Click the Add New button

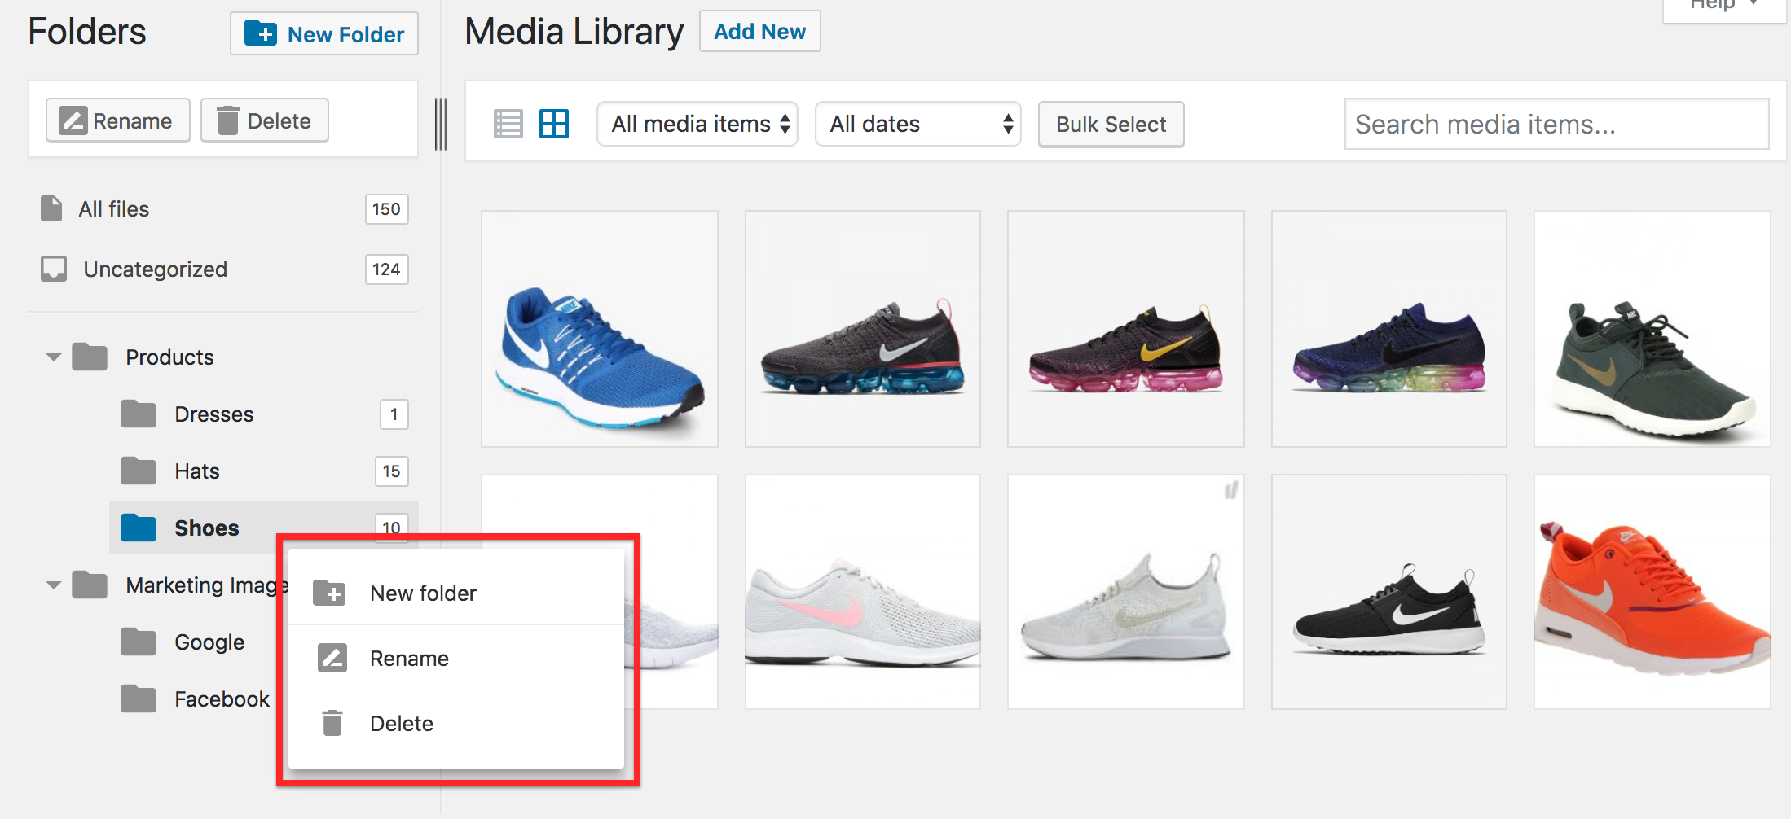point(759,32)
